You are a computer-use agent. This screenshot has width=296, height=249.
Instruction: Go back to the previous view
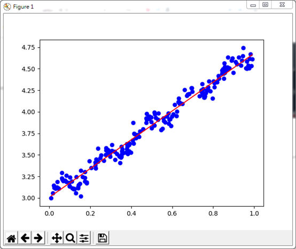point(25,238)
